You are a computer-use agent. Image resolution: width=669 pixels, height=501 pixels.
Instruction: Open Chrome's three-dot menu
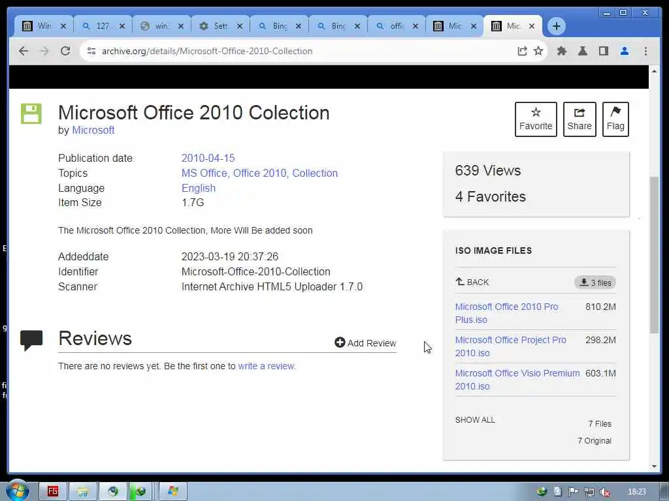pyautogui.click(x=645, y=51)
